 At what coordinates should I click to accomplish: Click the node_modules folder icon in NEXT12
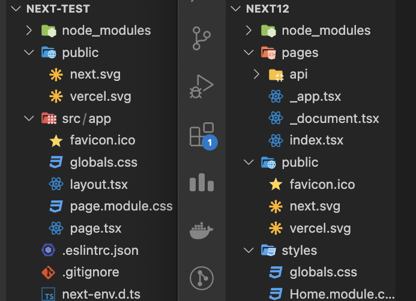click(x=268, y=31)
